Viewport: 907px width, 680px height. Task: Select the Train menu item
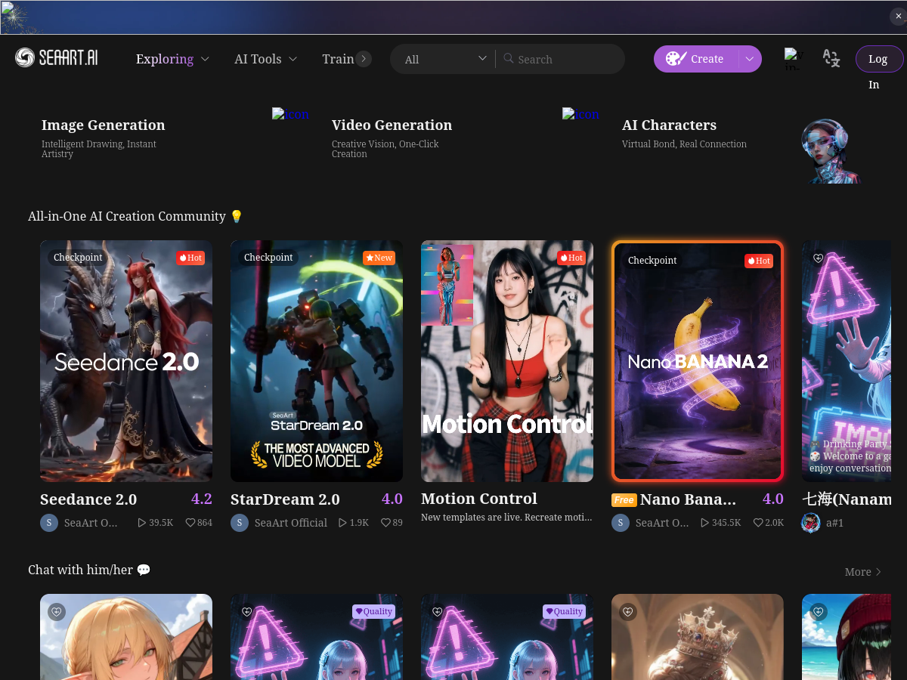point(339,58)
